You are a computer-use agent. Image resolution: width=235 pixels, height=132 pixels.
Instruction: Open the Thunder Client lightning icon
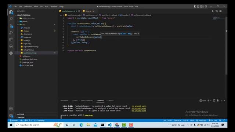[11, 47]
